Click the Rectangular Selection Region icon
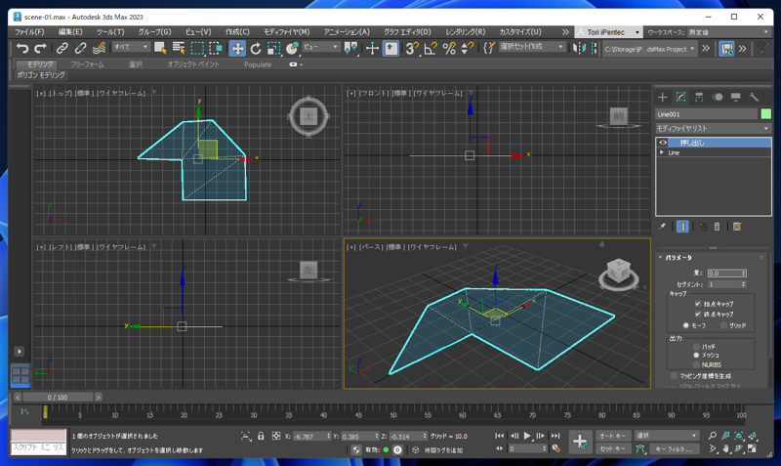The width and height of the screenshot is (781, 466). [x=198, y=48]
